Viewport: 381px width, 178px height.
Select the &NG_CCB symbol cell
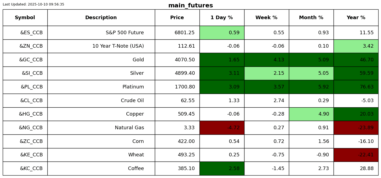pyautogui.click(x=31, y=128)
